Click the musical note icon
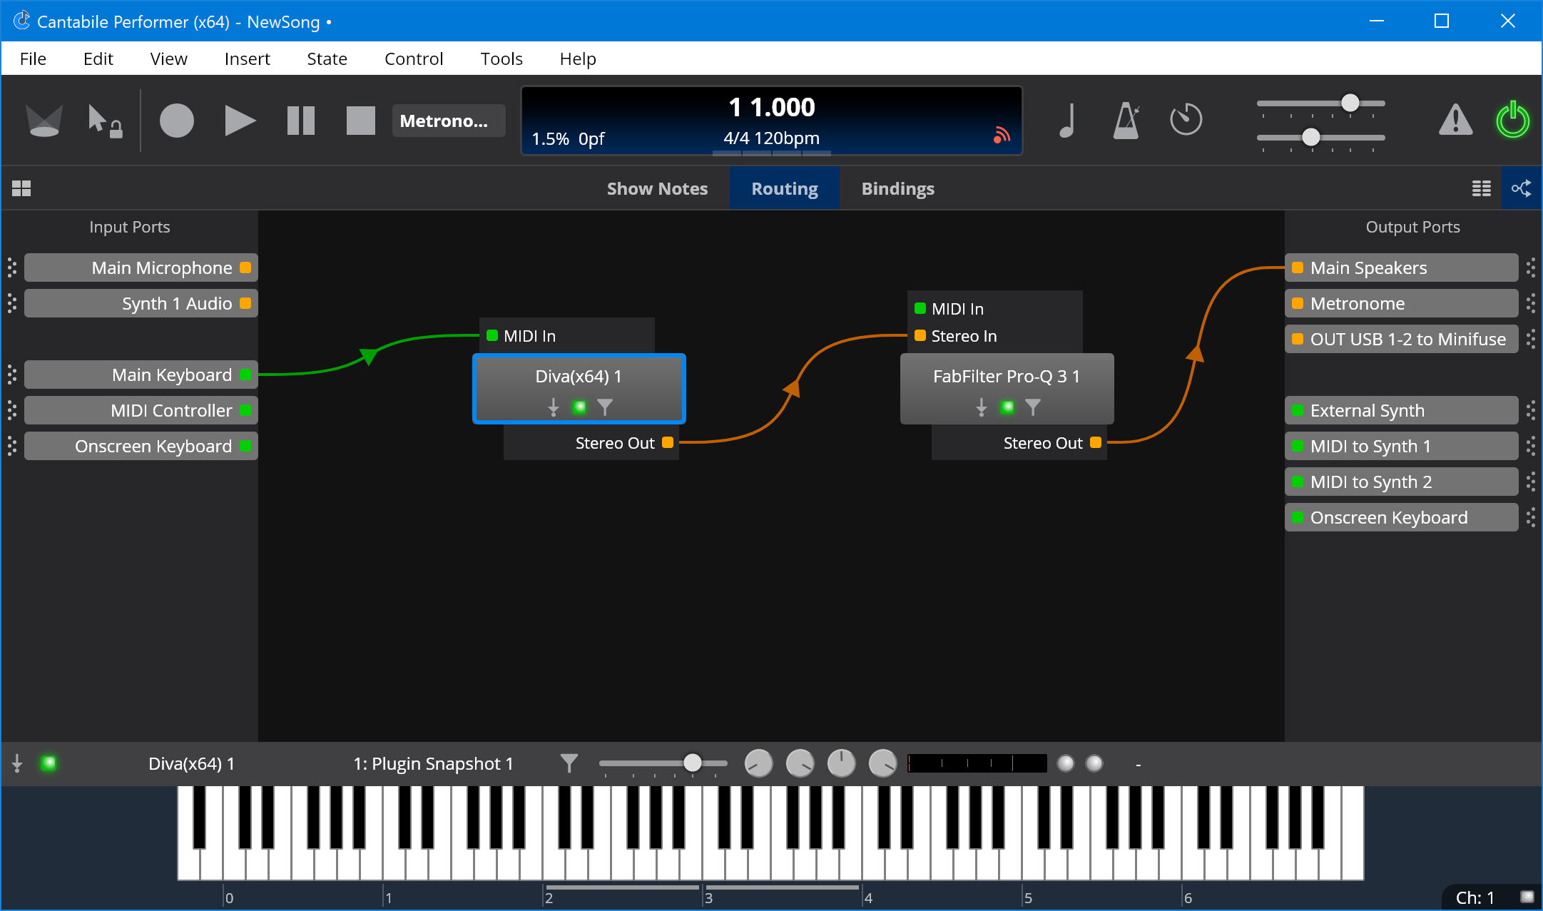 click(1067, 121)
